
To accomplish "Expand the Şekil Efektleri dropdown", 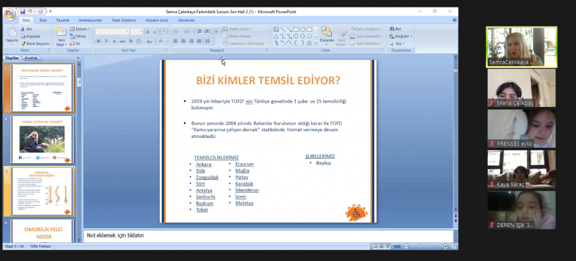I will point(366,44).
